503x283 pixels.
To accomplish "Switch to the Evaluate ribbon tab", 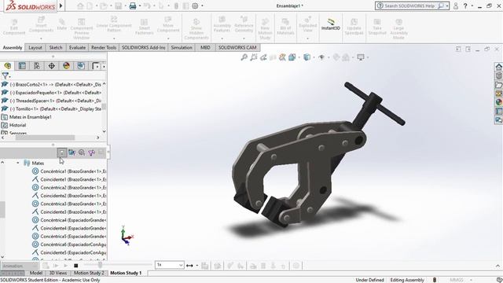I will pos(77,47).
